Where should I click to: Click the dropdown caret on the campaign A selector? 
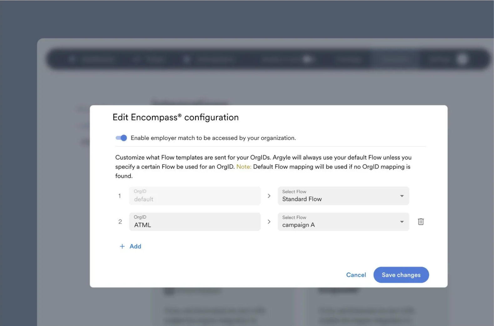[x=402, y=222]
